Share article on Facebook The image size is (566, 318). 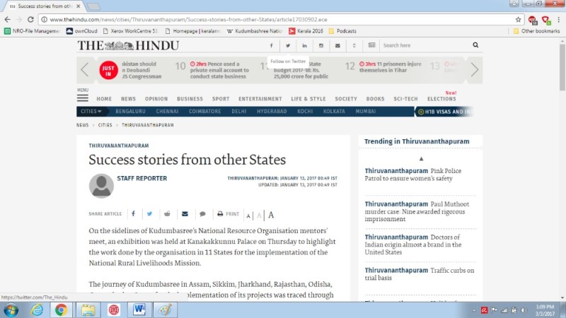pos(133,214)
